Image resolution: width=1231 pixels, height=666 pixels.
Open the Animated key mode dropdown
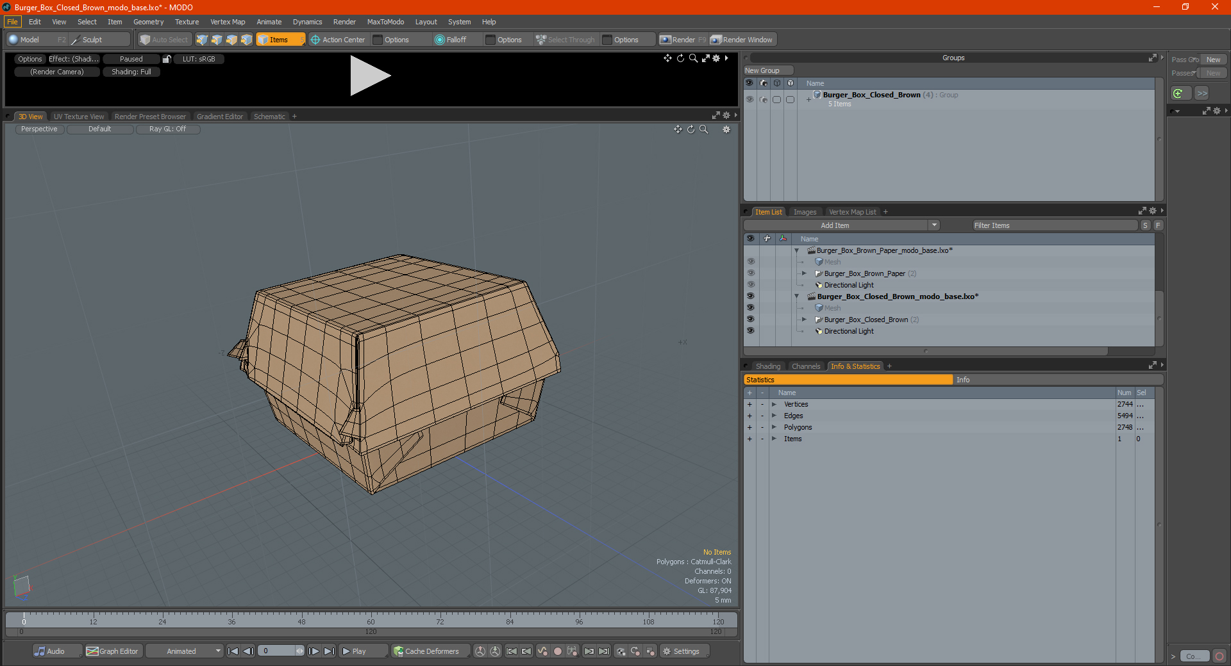coord(184,651)
